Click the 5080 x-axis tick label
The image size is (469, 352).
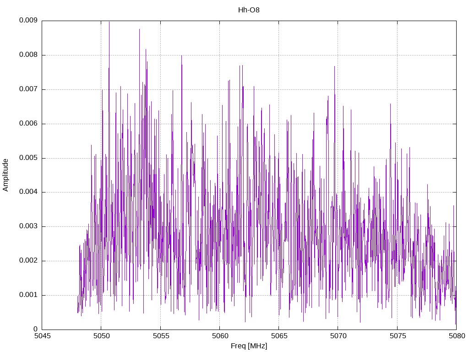[457, 336]
